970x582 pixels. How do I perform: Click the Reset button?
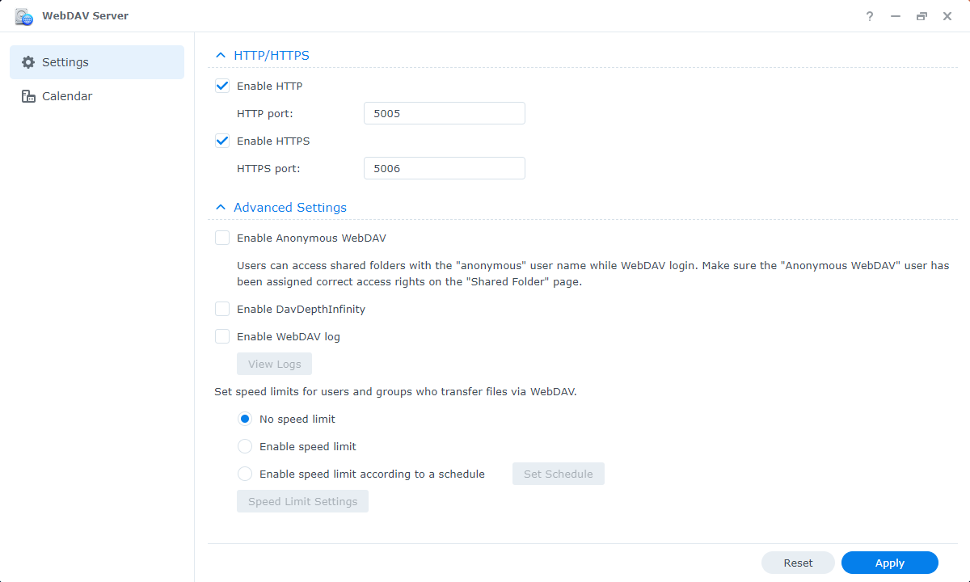coord(798,563)
